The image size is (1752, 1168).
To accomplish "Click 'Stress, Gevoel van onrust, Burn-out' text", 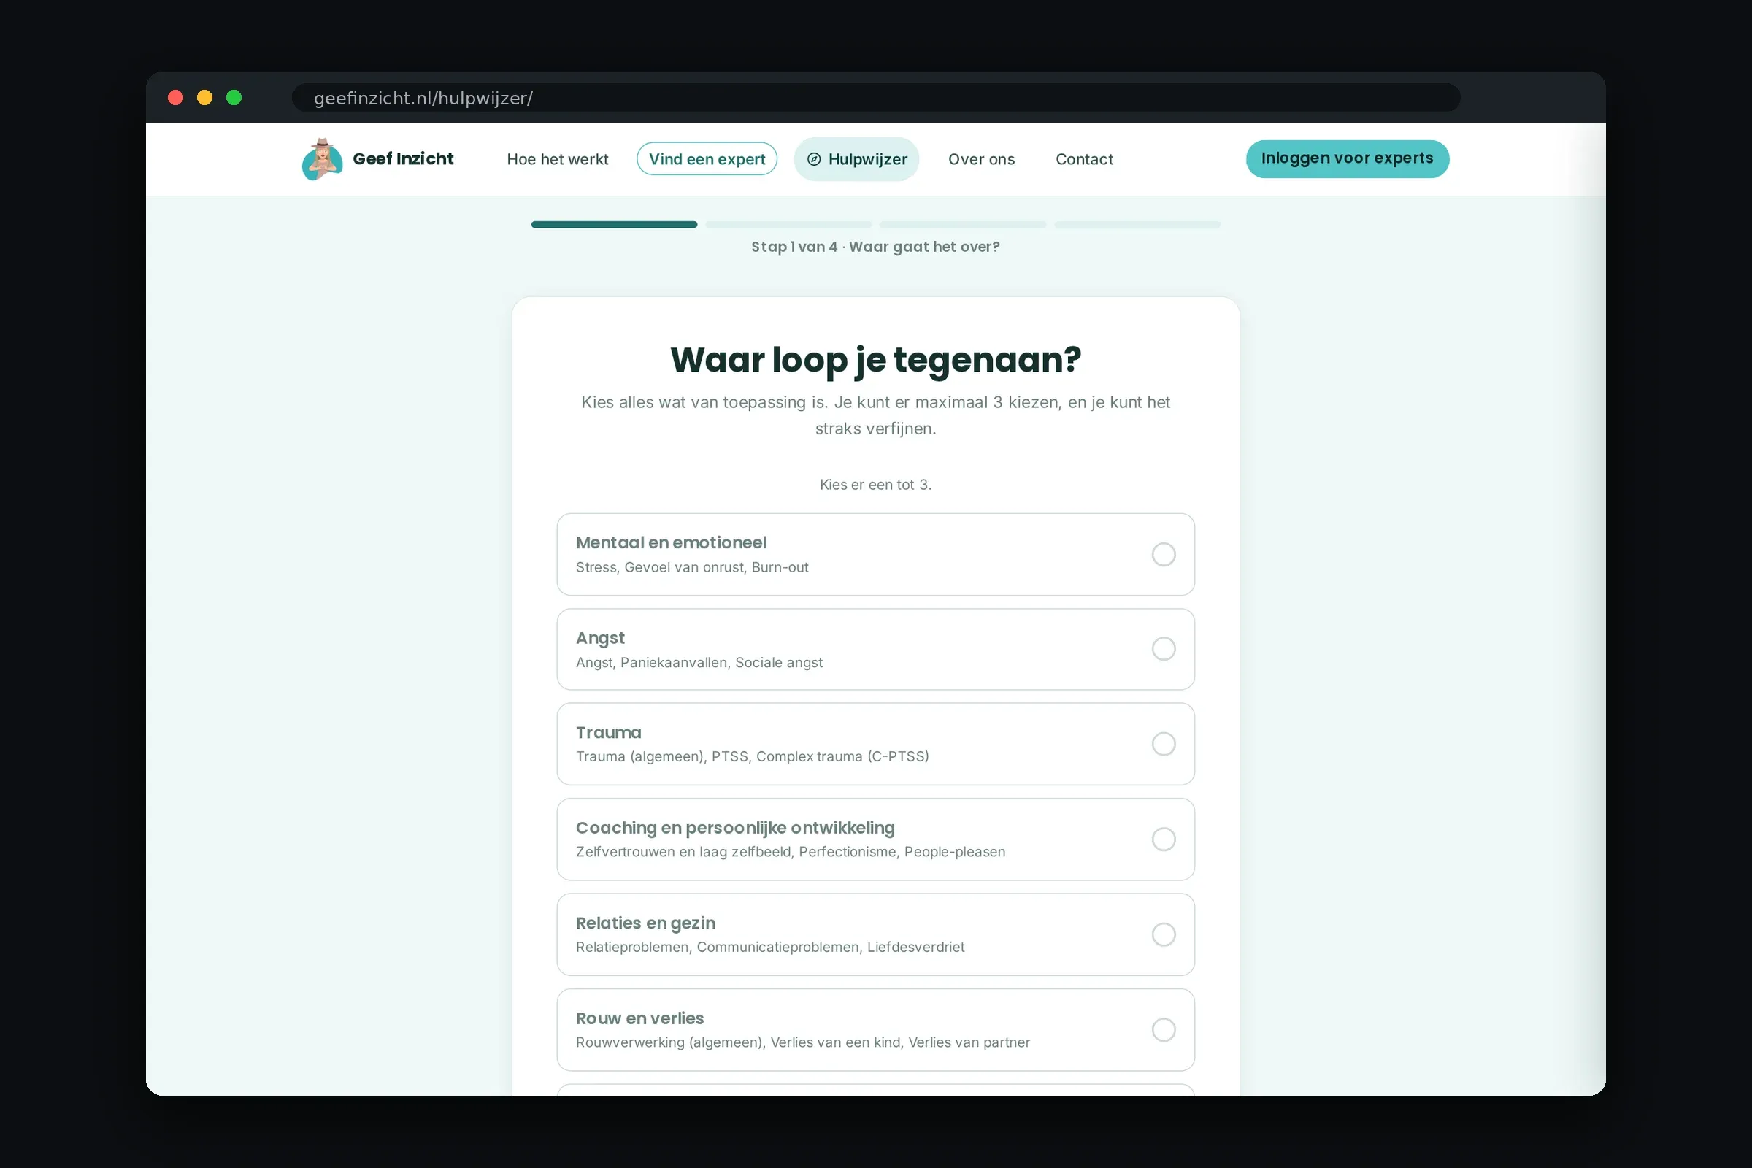I will [x=692, y=568].
